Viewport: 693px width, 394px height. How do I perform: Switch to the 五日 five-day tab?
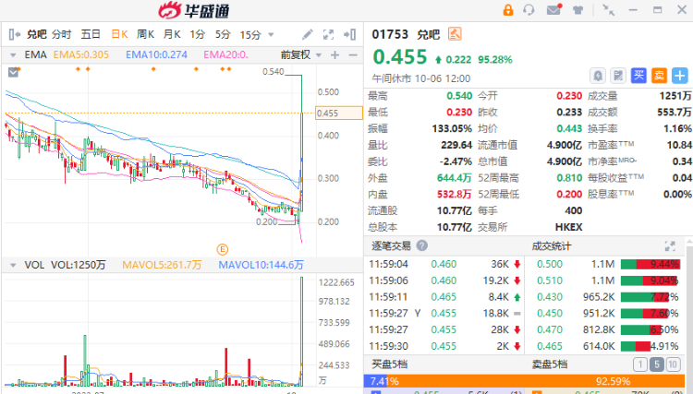[91, 34]
